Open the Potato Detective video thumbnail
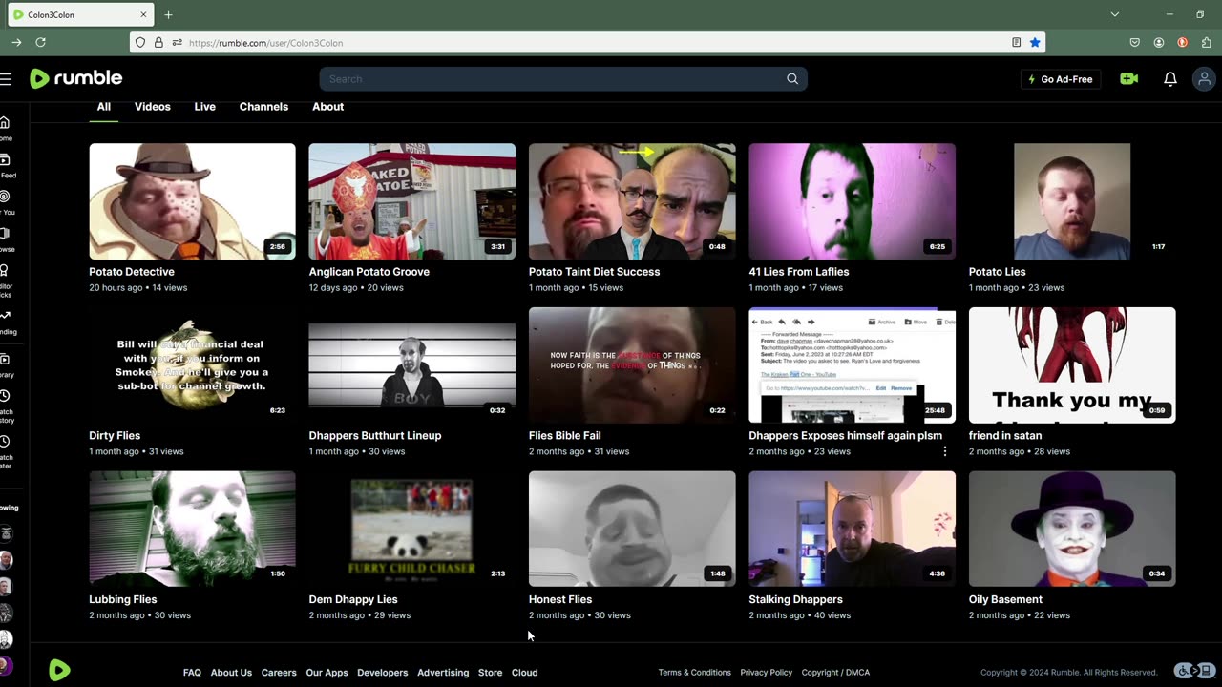The width and height of the screenshot is (1222, 687). (x=192, y=201)
